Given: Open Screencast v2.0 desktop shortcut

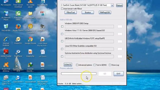Looking at the screenshot, I should pyautogui.click(x=18, y=67).
